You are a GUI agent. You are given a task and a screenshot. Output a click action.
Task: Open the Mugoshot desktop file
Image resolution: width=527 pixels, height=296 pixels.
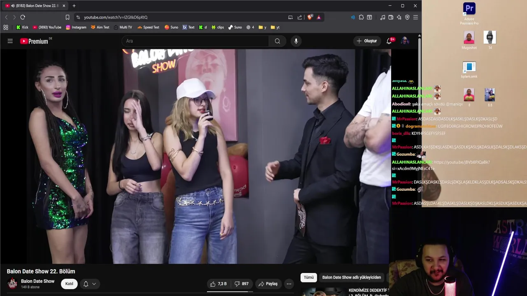pos(469,40)
